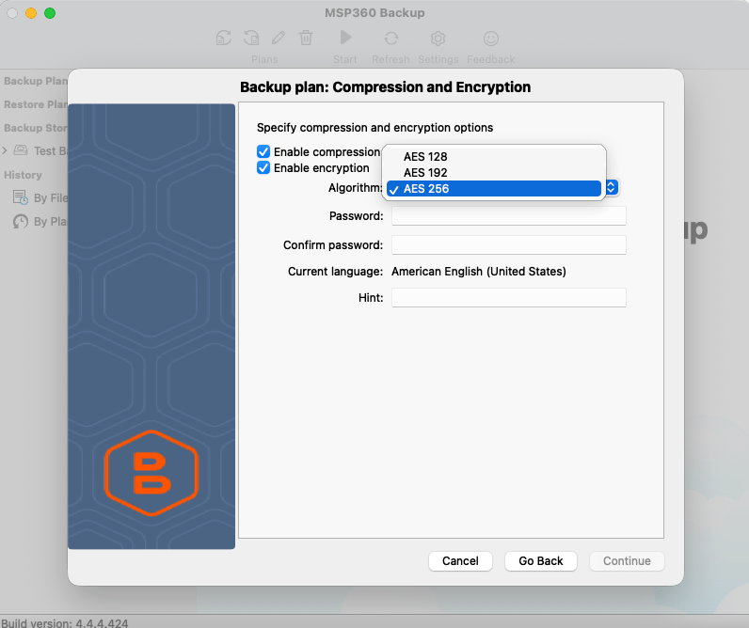749x628 pixels.
Task: Click the Algorithm dropdown arrows
Action: coord(611,188)
